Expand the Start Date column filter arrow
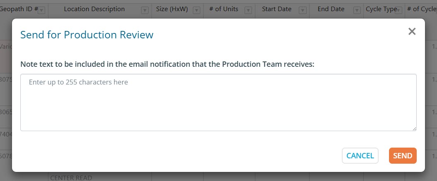 point(303,11)
